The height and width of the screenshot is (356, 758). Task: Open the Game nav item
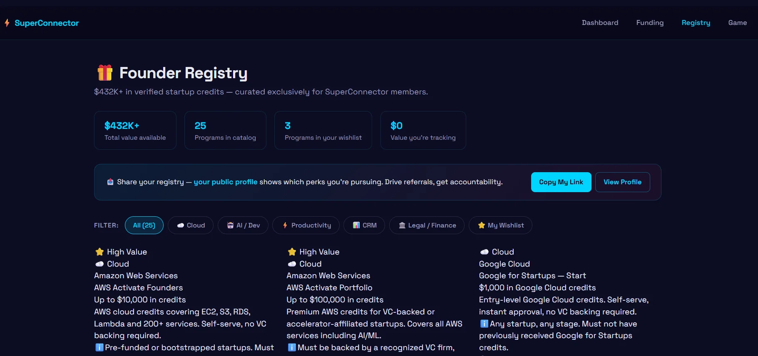click(737, 23)
